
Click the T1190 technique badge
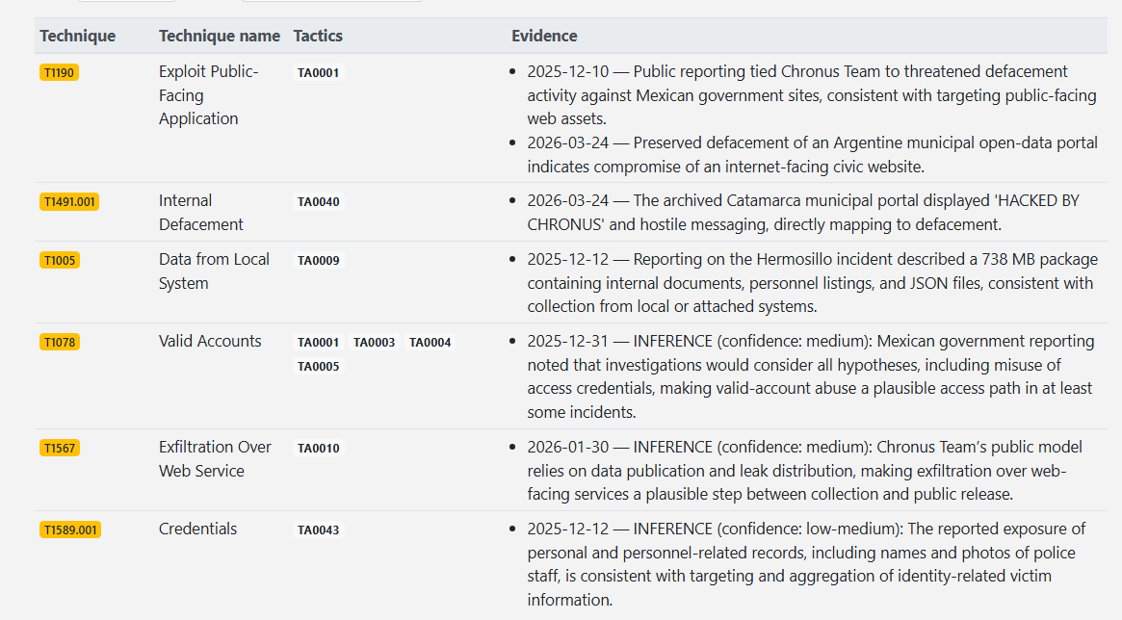(59, 72)
